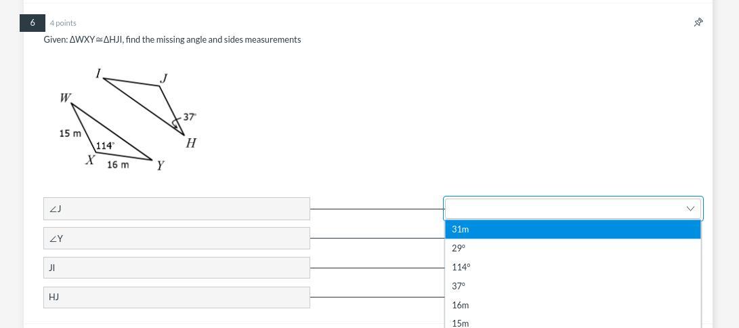Click the HJ prompt box
Viewport: 739px width, 328px height.
176,297
